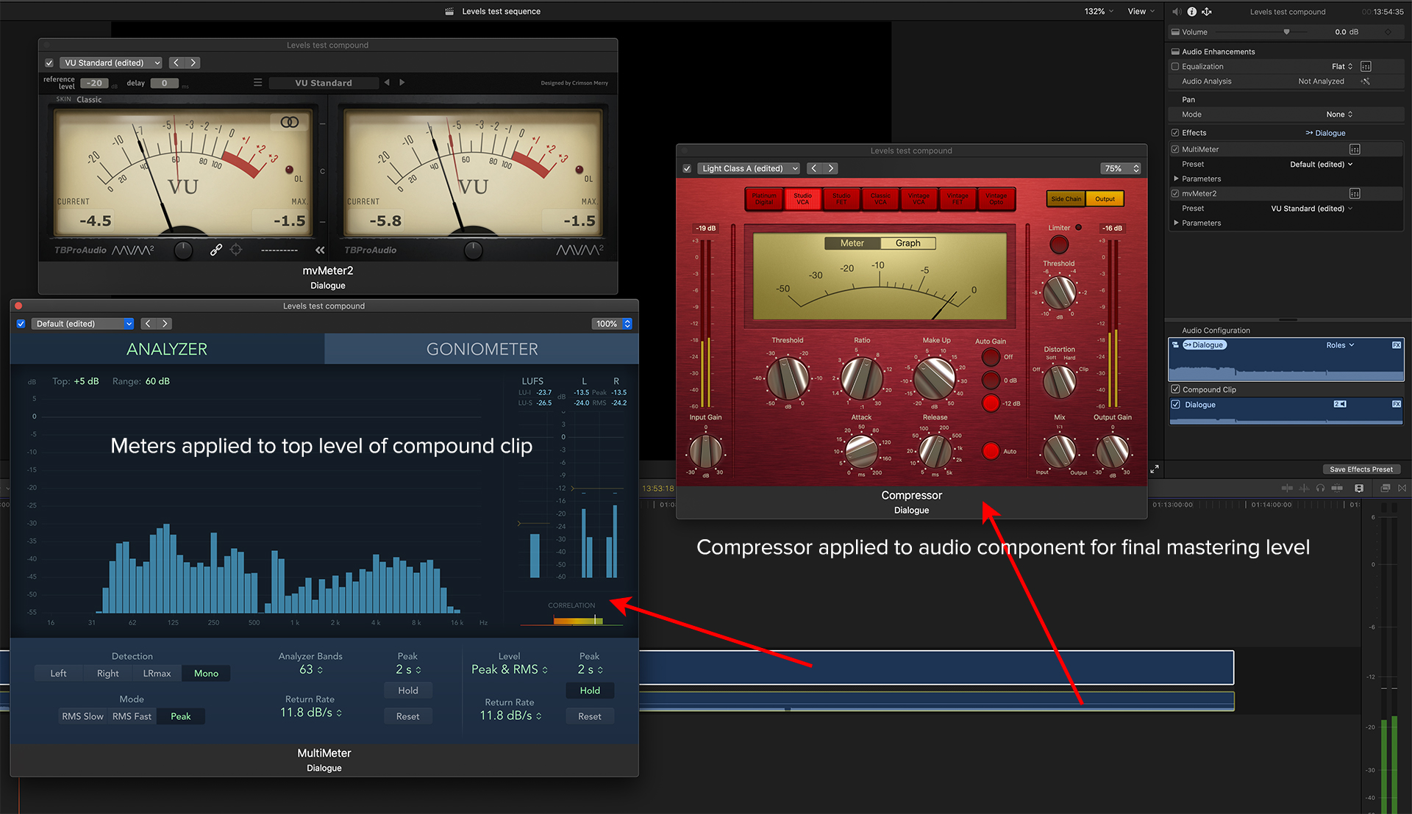
Task: Open the MultiMeter Default (edited) dropdown
Action: click(x=83, y=324)
